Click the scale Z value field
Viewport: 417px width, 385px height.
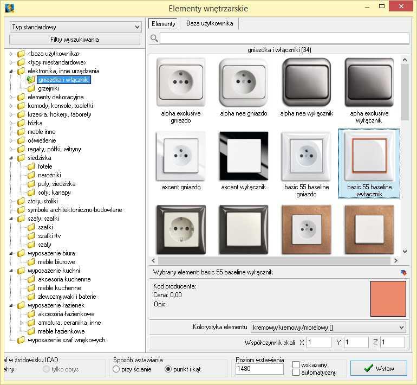(x=393, y=342)
